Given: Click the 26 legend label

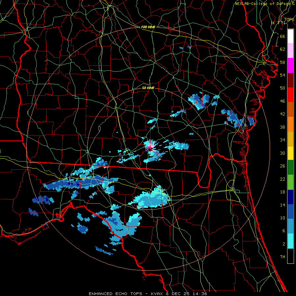Looking at the screenshot, I should click(x=283, y=166).
